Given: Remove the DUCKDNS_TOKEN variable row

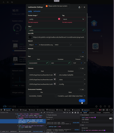Looking at the screenshot, I should (x=85, y=96).
